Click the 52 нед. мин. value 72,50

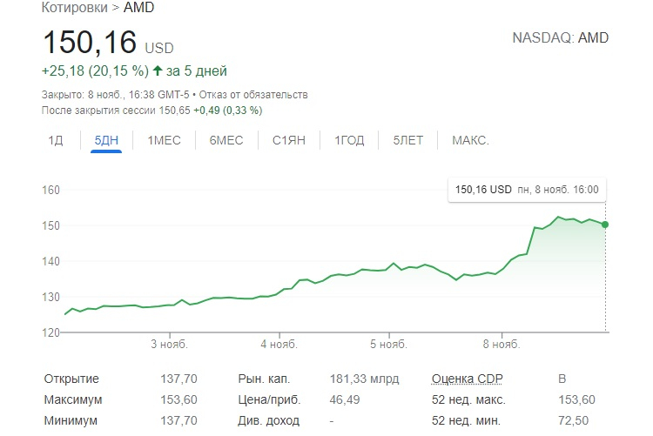tap(574, 420)
